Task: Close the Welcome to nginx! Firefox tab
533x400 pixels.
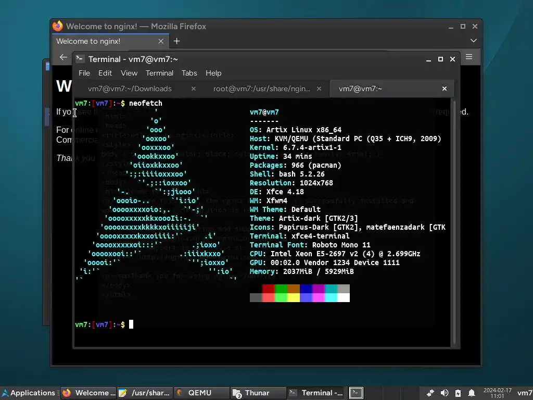Action: [x=161, y=41]
